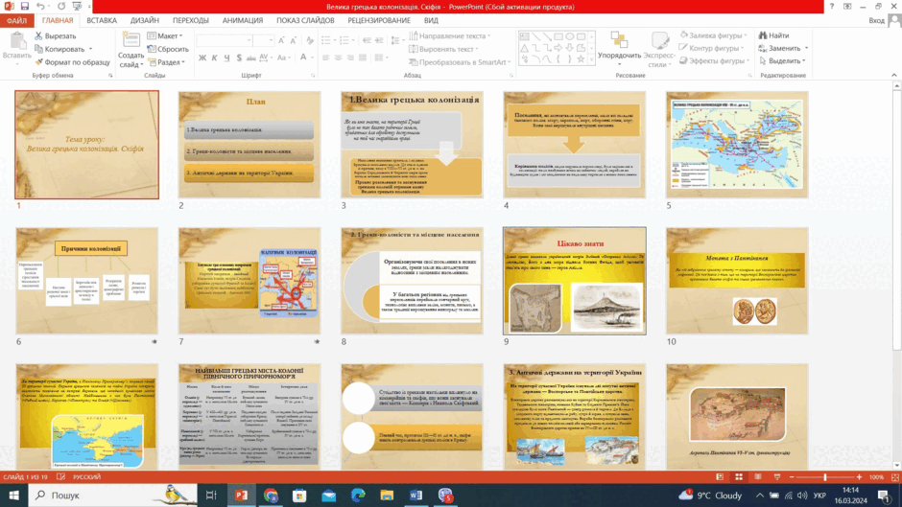902x507 pixels.
Task: Switch to Normal view button in status bar
Action: [x=720, y=477]
